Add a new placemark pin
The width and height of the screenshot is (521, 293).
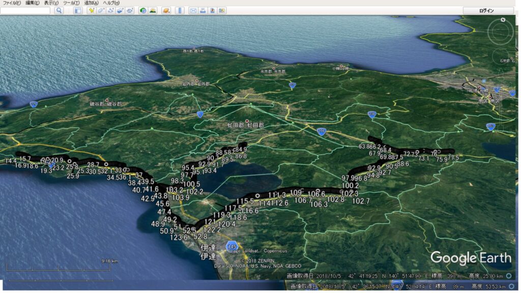pyautogui.click(x=91, y=11)
